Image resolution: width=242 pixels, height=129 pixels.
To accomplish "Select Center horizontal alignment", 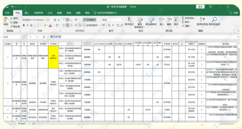I will pos(67,25).
